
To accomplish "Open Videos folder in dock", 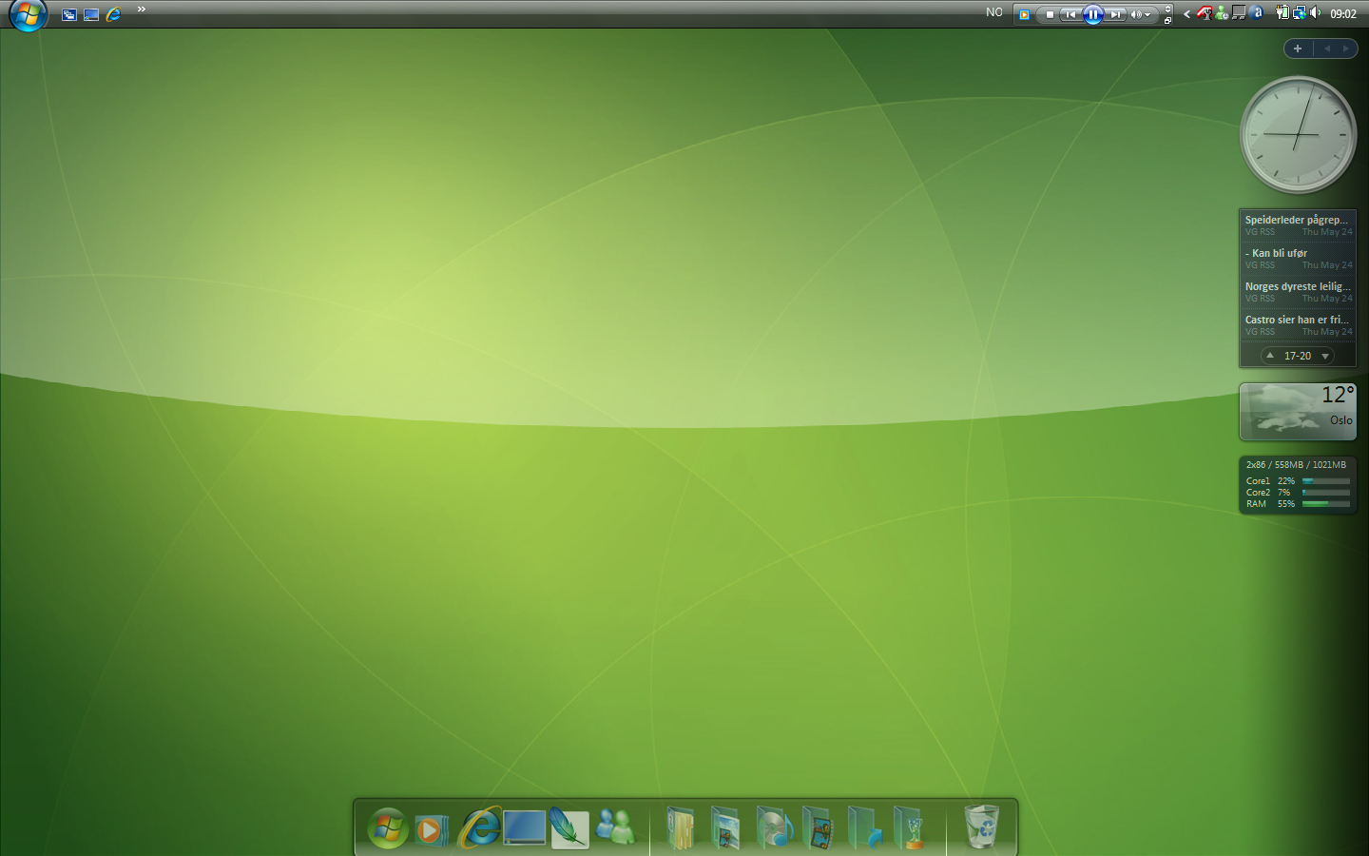I will [x=818, y=827].
